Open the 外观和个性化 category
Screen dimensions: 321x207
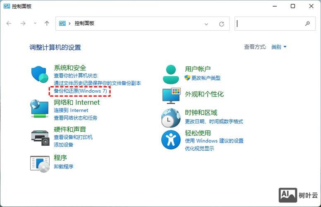[x=204, y=94]
